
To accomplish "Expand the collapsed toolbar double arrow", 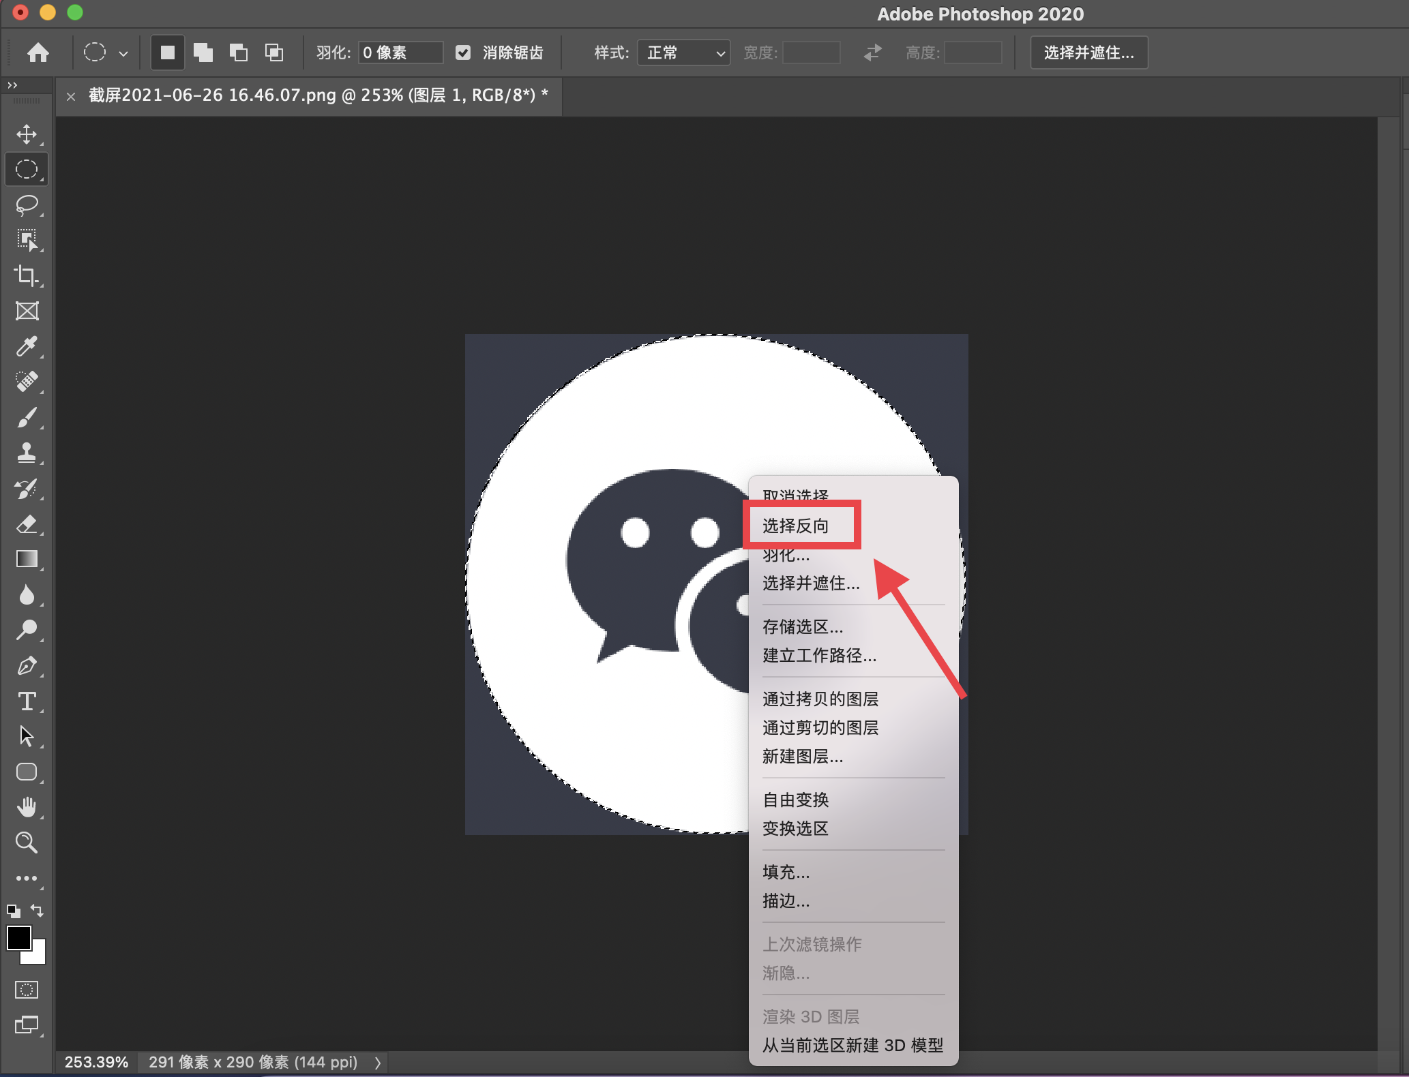I will (12, 85).
